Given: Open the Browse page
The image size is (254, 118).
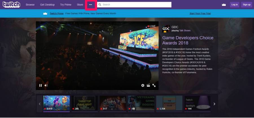Looking at the screenshot, I should [30, 5].
